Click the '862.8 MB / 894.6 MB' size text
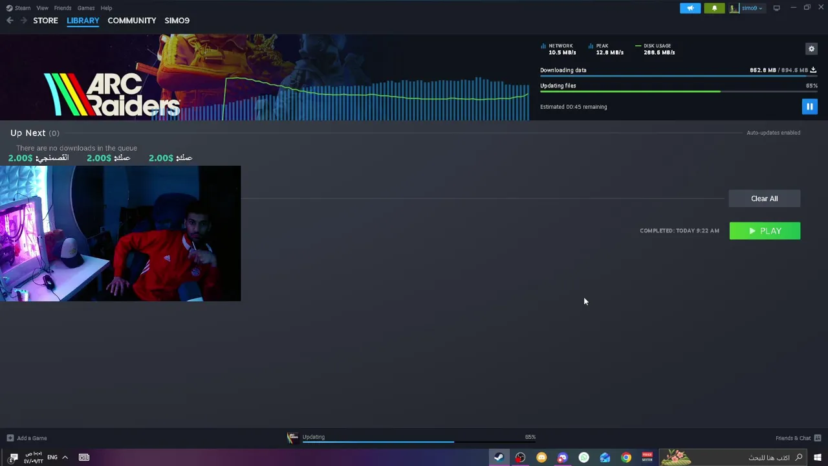Viewport: 828px width, 466px height. (x=779, y=70)
